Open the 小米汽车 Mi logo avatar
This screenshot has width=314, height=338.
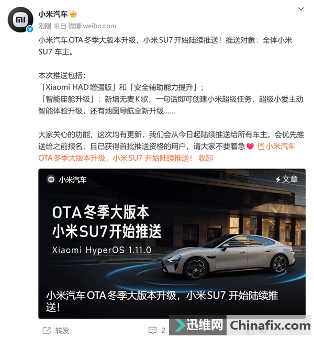pyautogui.click(x=20, y=19)
